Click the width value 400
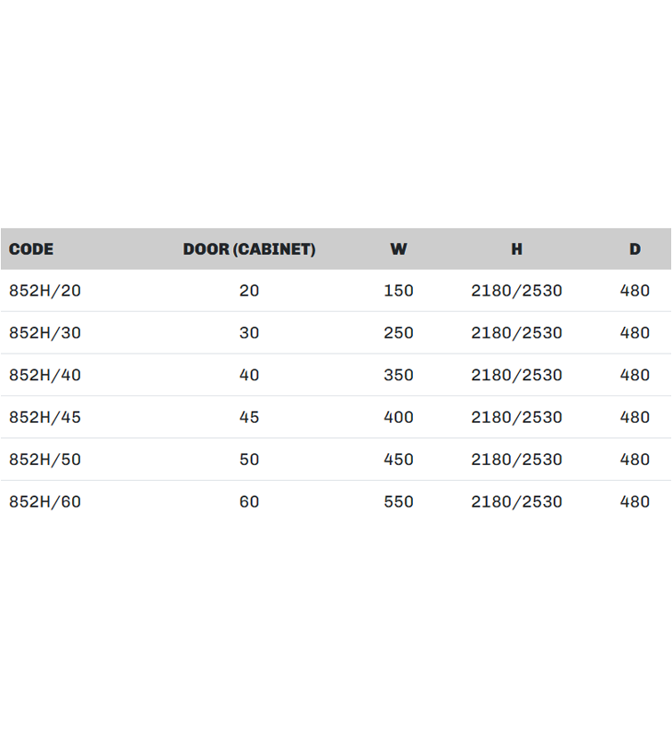 click(x=399, y=417)
